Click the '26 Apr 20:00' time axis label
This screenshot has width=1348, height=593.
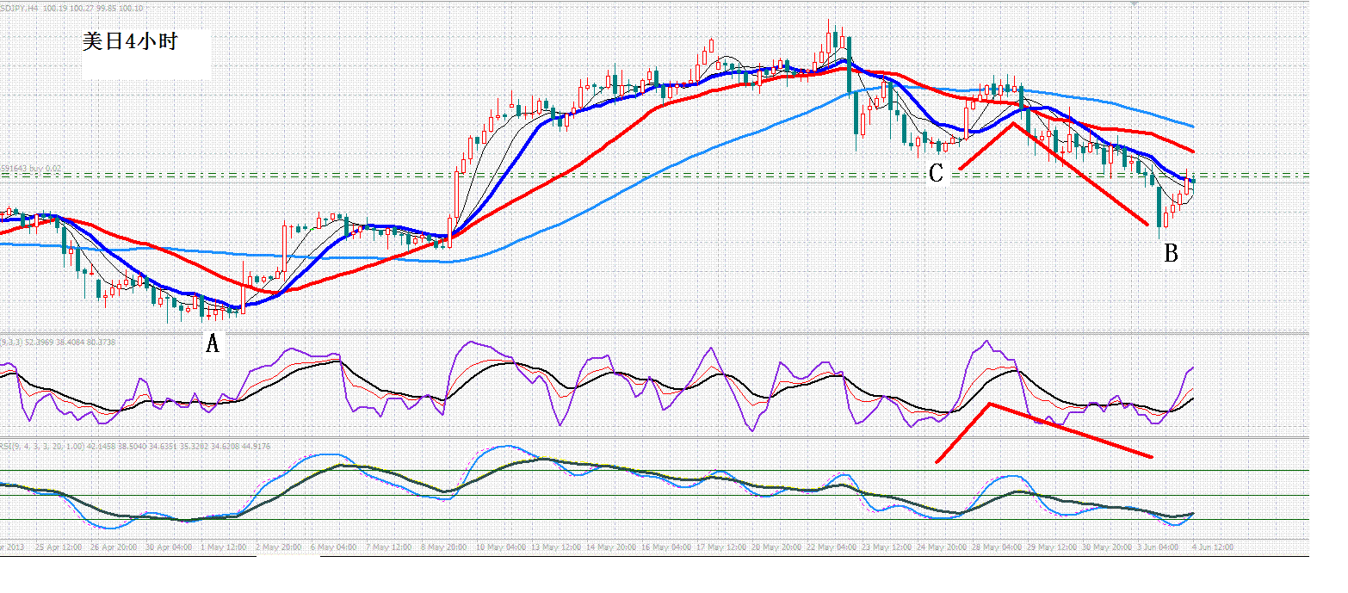[x=114, y=547]
